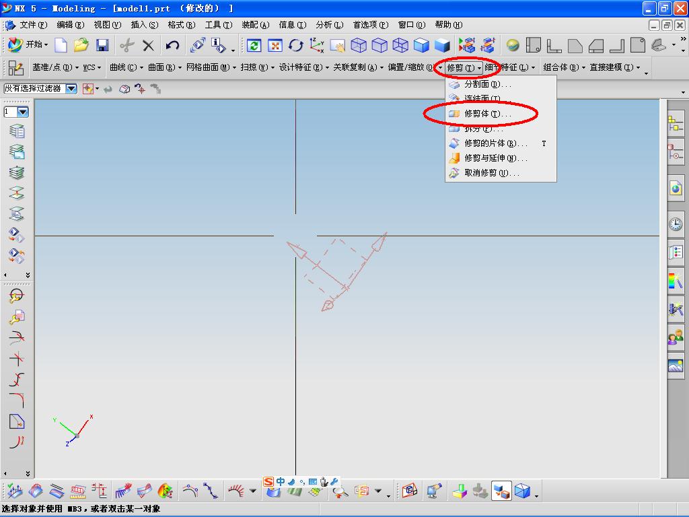Screen dimensions: 689x517
Task: Click the Rotate view icon
Action: tap(296, 45)
